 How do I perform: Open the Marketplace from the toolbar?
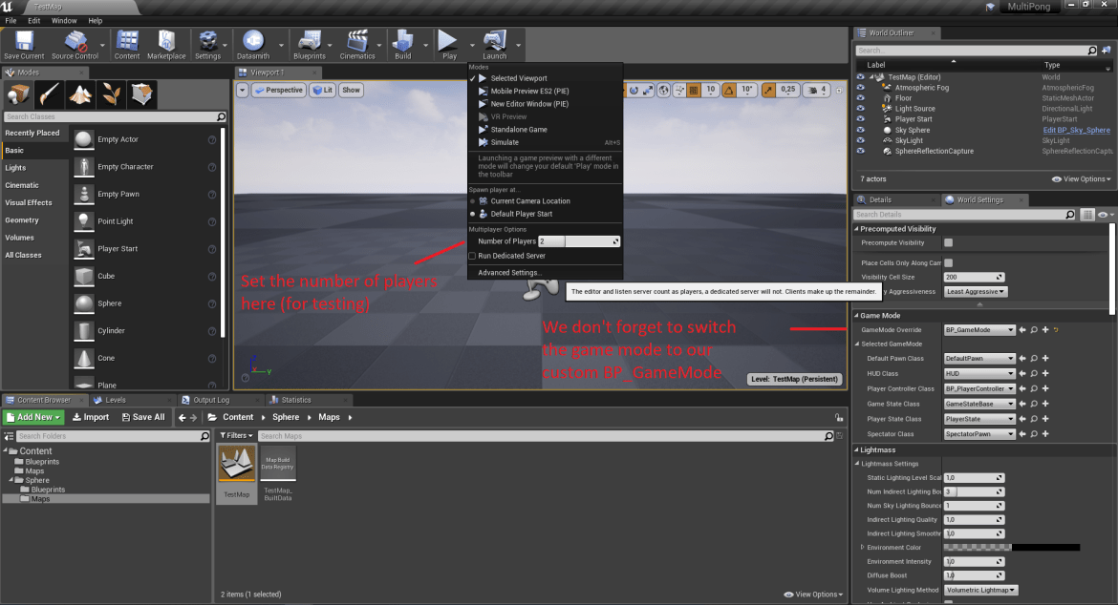point(166,43)
